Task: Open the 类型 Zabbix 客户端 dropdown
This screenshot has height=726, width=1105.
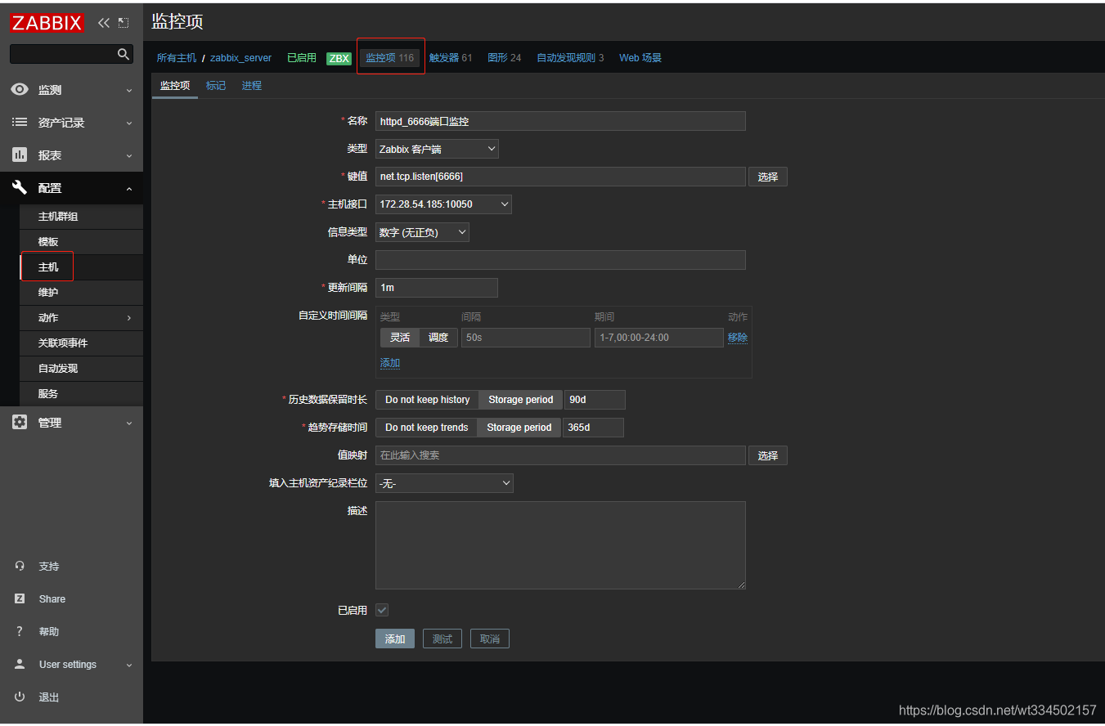Action: (437, 149)
